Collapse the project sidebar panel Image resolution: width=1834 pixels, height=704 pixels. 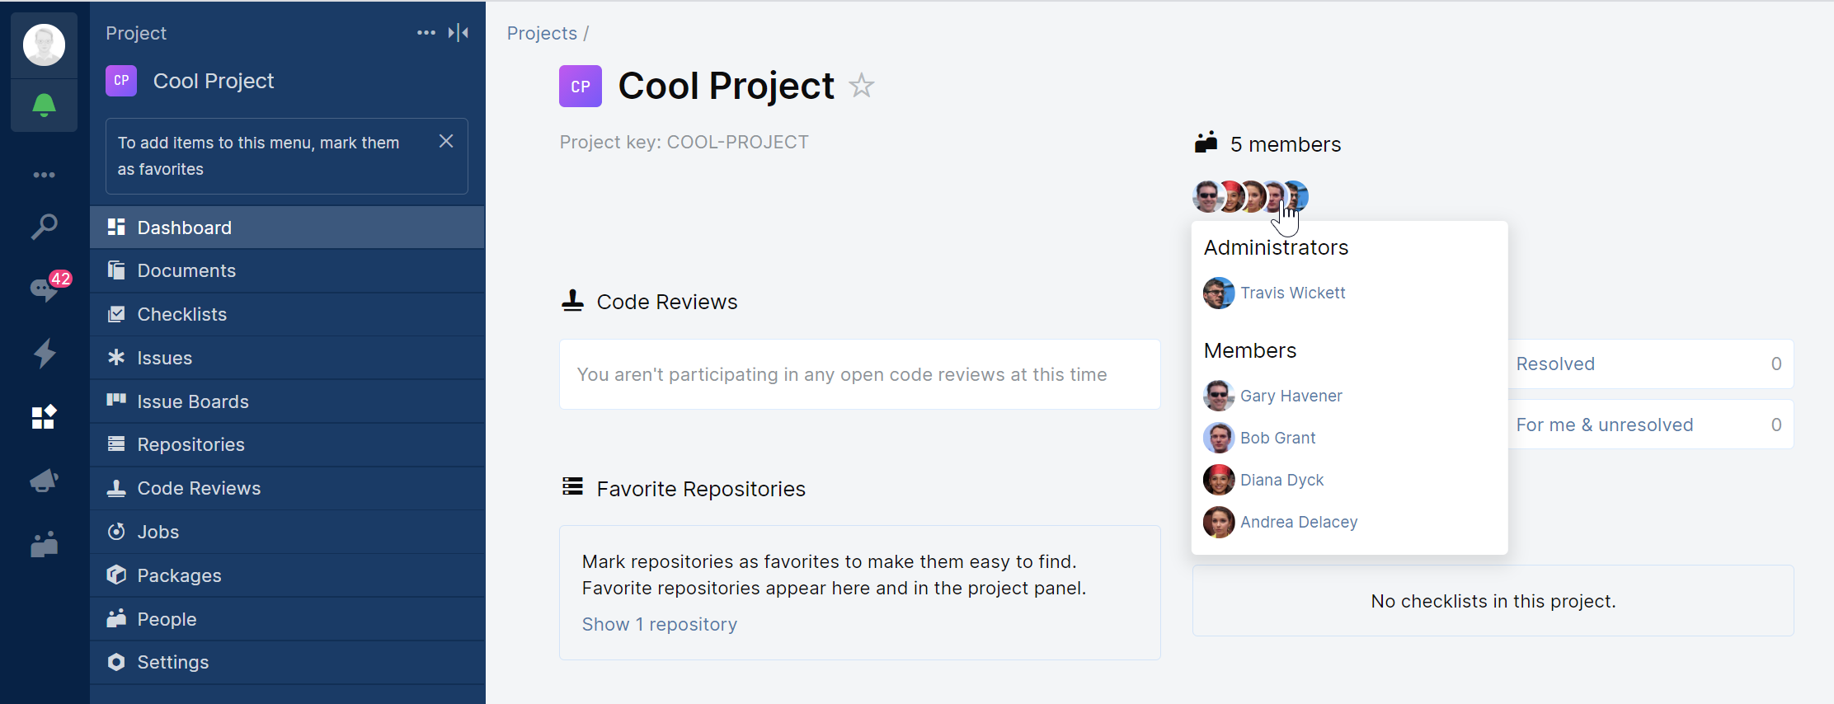coord(458,33)
